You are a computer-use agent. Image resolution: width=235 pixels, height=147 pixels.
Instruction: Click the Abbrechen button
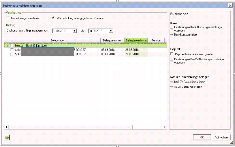tap(221, 137)
